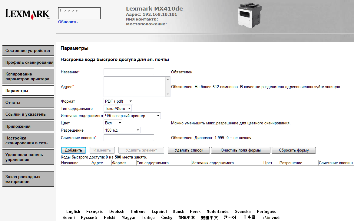Click Адрес text area scroll-up arrow
The image size is (354, 221).
[168, 79]
